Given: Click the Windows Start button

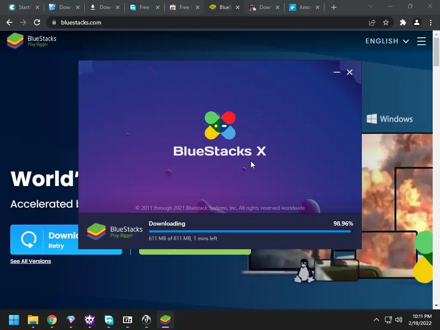Looking at the screenshot, I should pyautogui.click(x=14, y=320).
